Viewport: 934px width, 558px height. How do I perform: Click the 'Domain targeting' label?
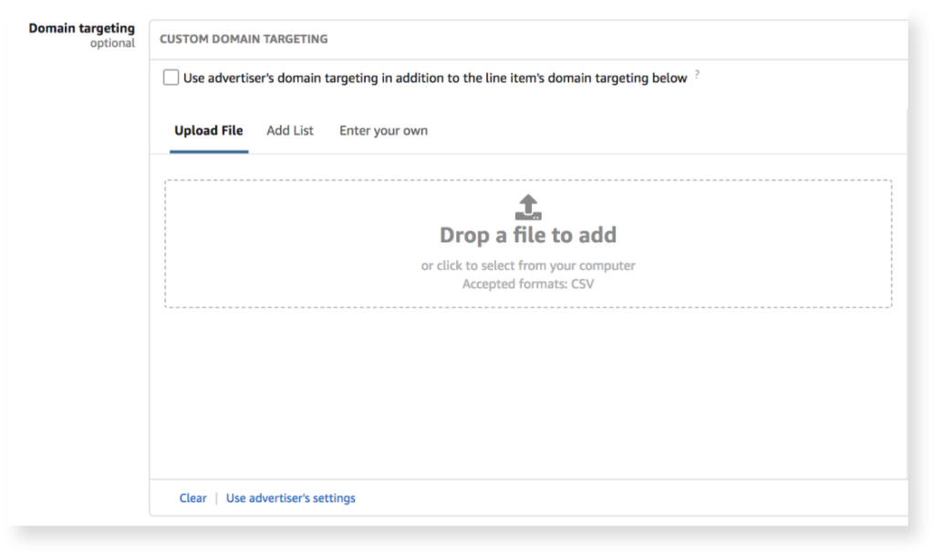[x=81, y=28]
